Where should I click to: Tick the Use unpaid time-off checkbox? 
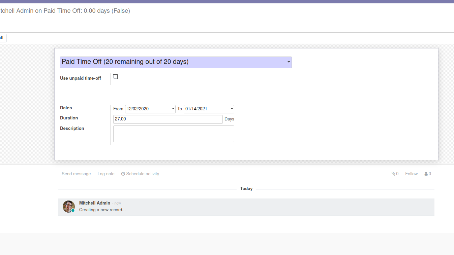[115, 77]
